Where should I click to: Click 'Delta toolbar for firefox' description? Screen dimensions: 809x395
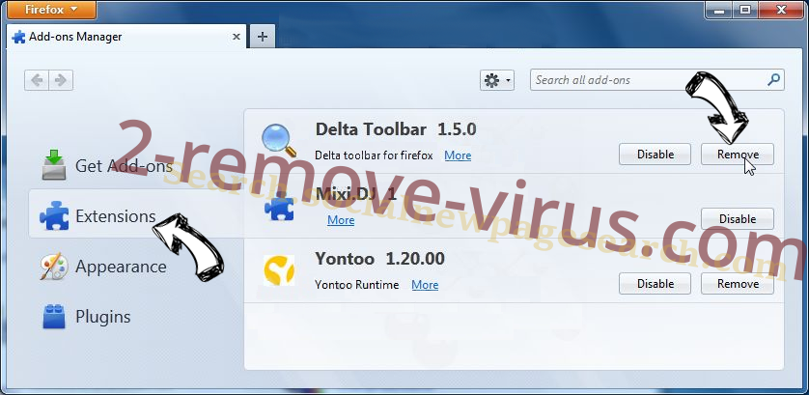pos(374,155)
